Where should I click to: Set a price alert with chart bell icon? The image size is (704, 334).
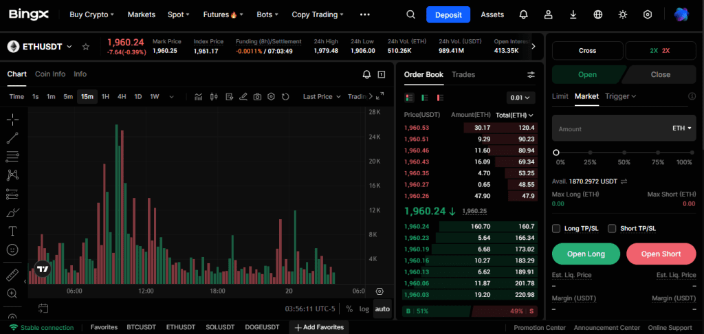(x=367, y=74)
